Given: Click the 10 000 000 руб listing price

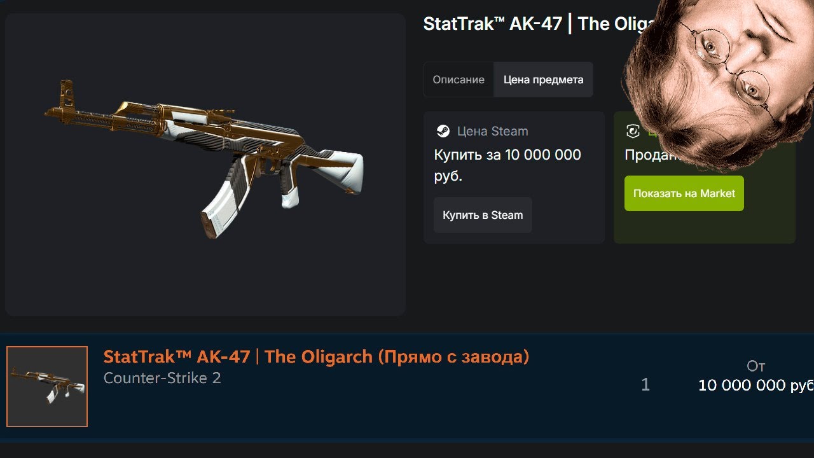Looking at the screenshot, I should 755,385.
